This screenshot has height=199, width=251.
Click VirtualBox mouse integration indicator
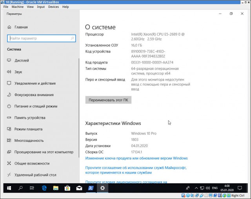pos(224,195)
